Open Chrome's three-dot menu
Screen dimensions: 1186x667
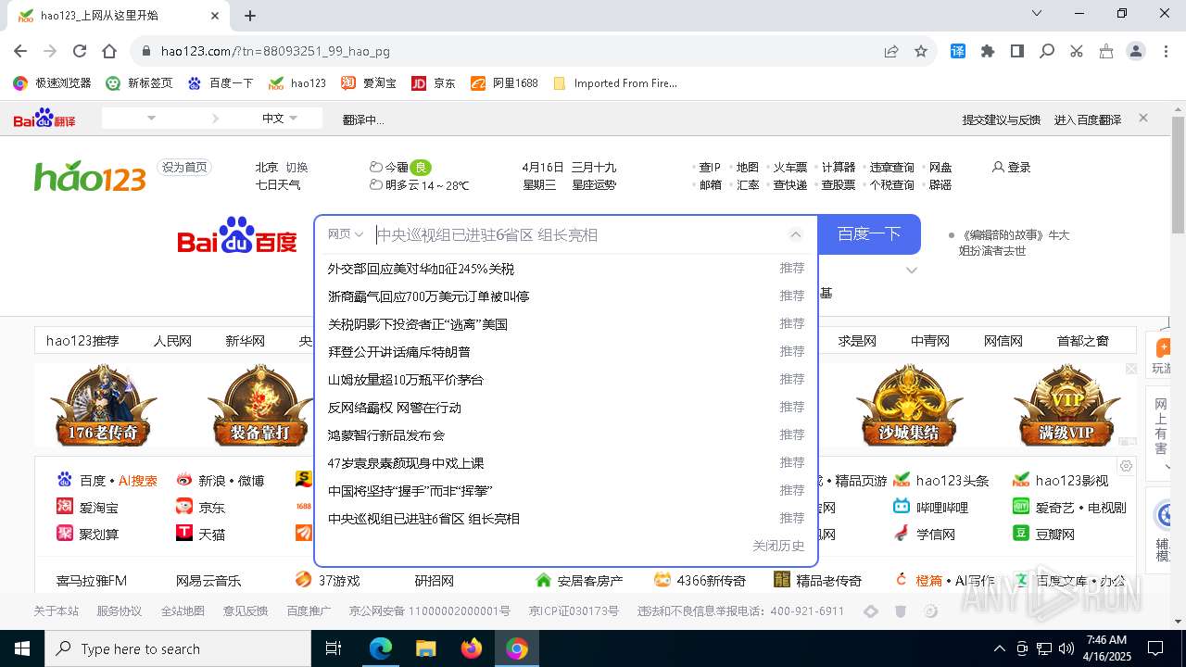click(x=1166, y=51)
